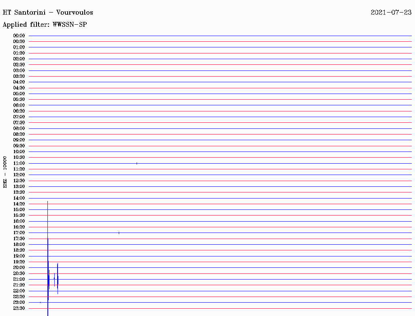The width and height of the screenshot is (415, 316).
Task: Click the date label '2021-07-23'
Action: click(x=391, y=13)
